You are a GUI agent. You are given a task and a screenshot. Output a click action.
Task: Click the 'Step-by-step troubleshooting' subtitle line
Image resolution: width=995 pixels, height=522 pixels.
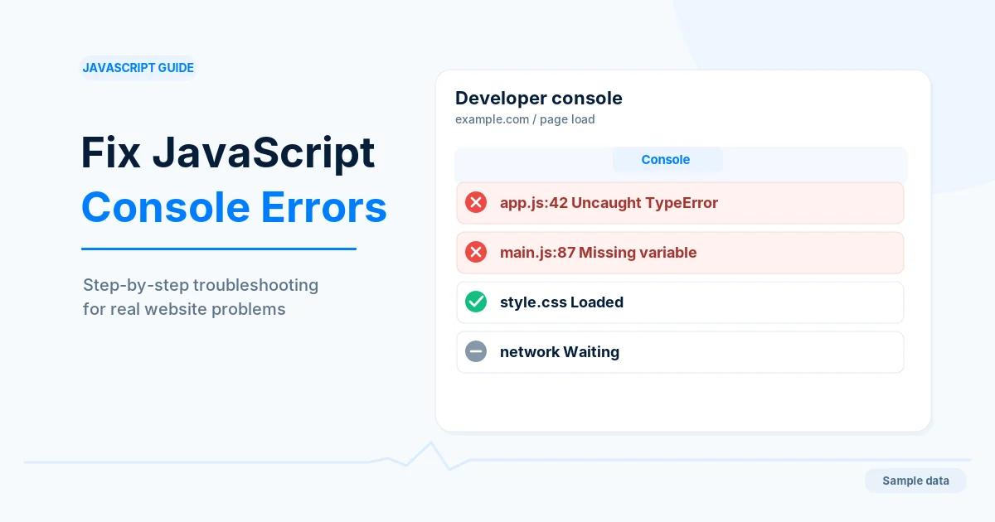pos(201,285)
